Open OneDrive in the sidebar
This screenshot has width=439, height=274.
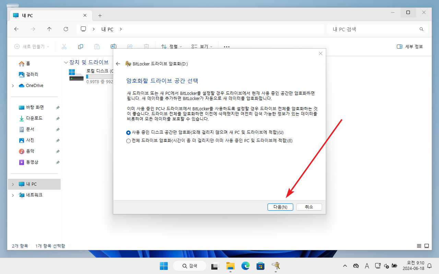pyautogui.click(x=34, y=85)
